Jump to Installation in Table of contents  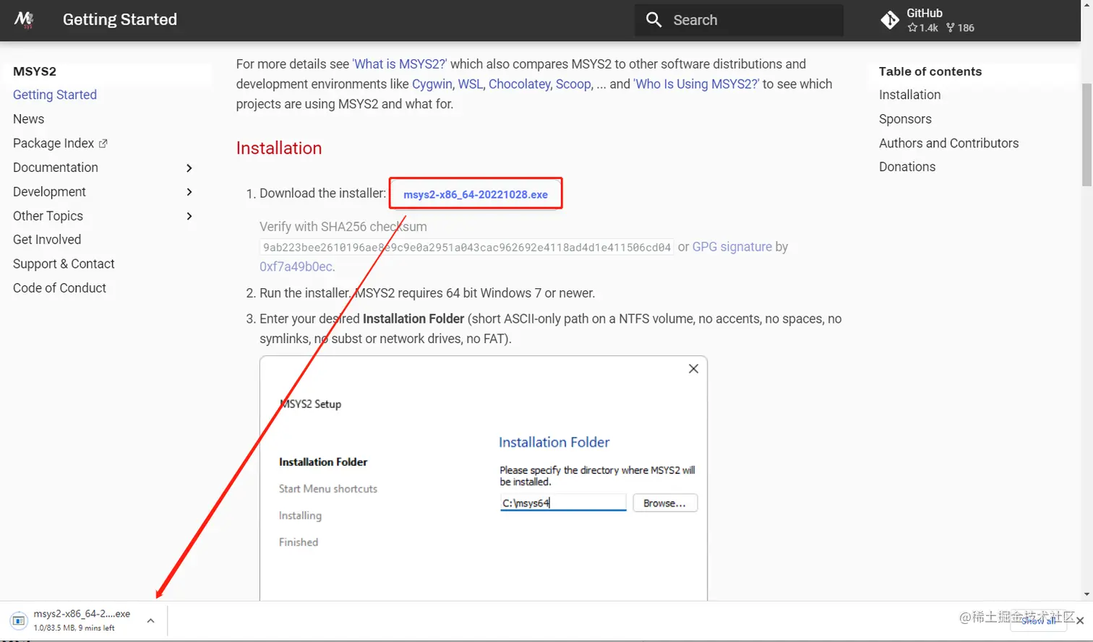[909, 95]
